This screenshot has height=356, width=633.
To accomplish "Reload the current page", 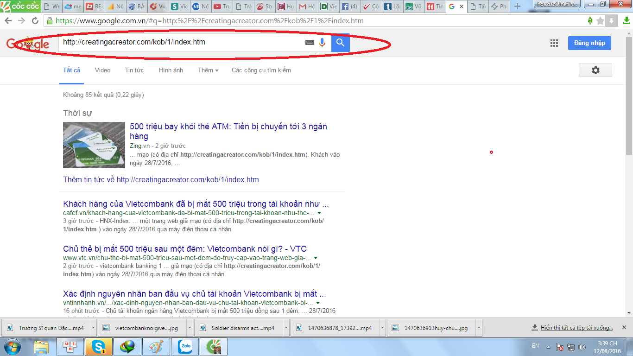I will click(35, 21).
